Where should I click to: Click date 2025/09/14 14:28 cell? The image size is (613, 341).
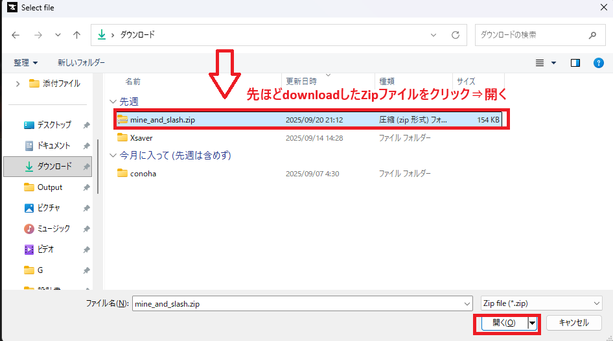[x=314, y=138]
